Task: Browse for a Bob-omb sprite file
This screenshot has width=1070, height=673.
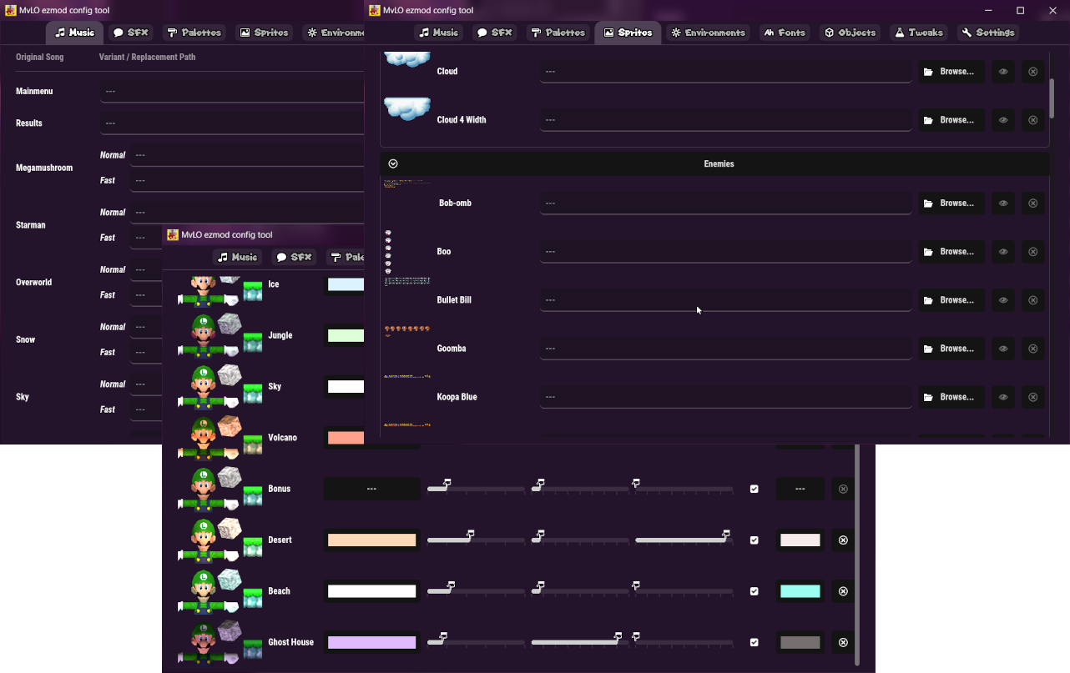Action: coord(951,203)
